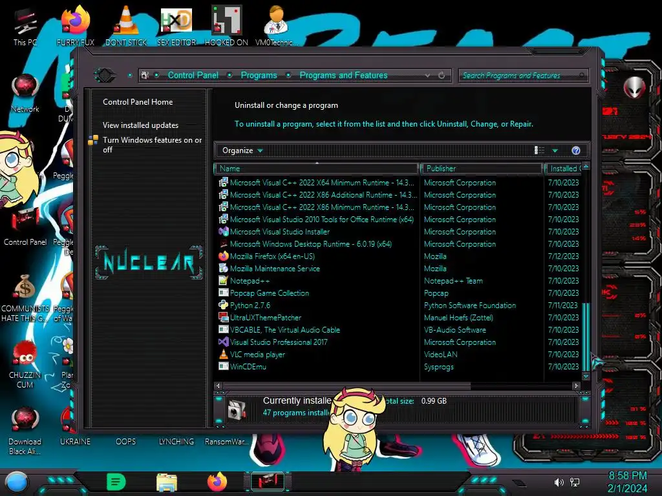
Task: Open the SEX EDITOR HxD shortcut
Action: (176, 26)
